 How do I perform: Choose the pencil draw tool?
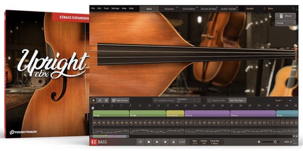point(100,100)
